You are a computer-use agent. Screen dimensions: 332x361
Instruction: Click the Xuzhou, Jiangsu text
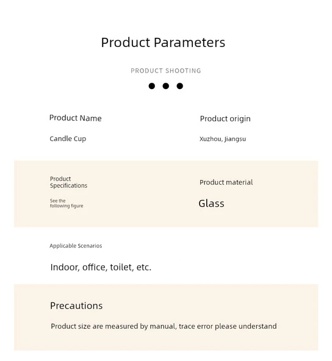pyautogui.click(x=223, y=139)
